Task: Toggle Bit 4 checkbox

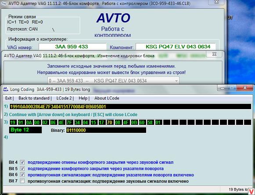Action: coord(22,162)
